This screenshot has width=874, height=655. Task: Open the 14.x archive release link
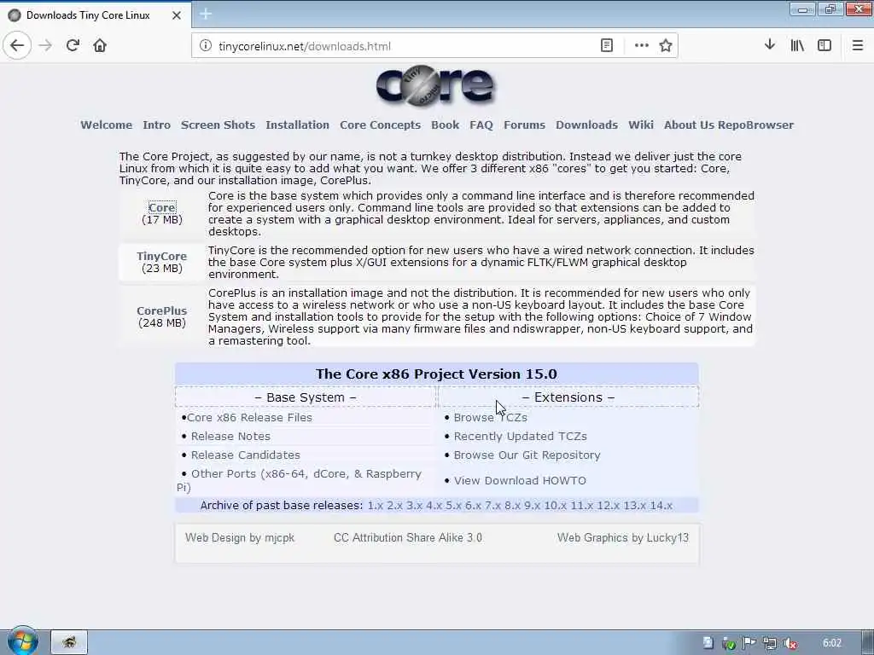661,505
